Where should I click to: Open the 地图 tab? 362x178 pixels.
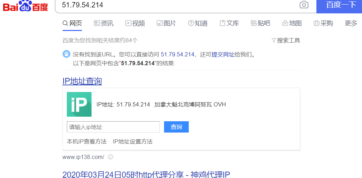point(292,23)
